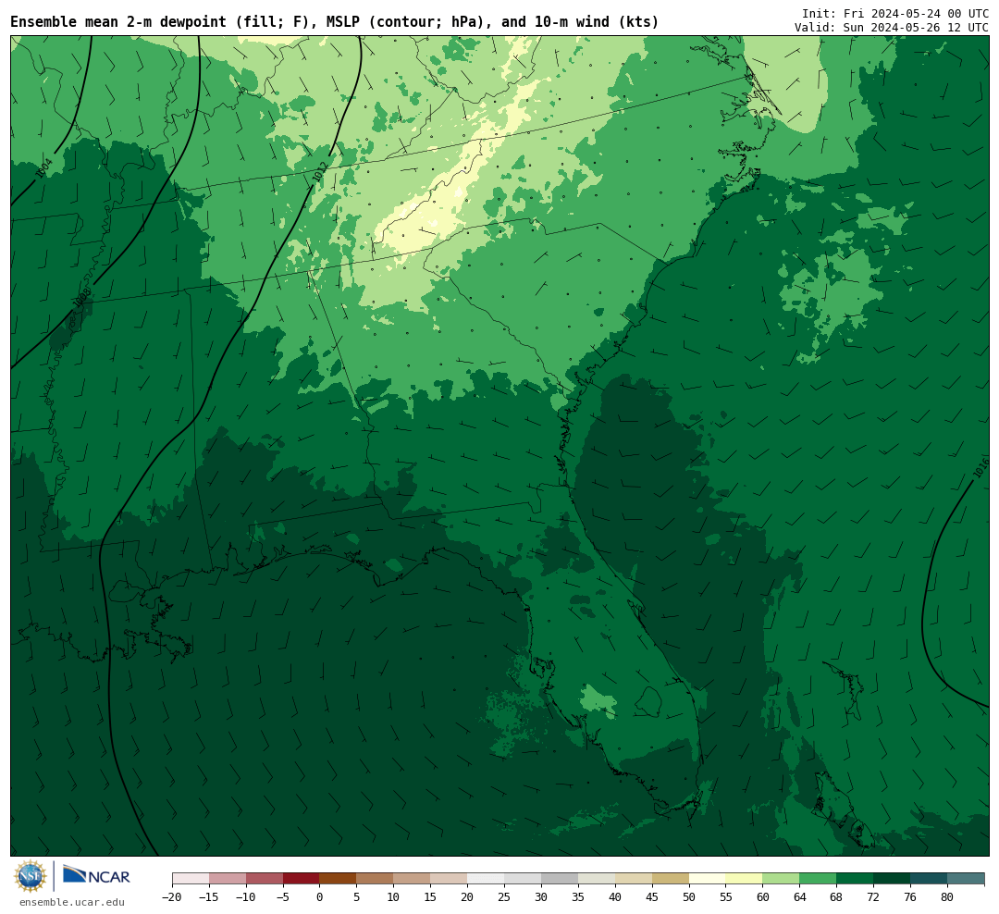Click the 1016 isobar contour label
This screenshot has width=999, height=914.
[981, 467]
